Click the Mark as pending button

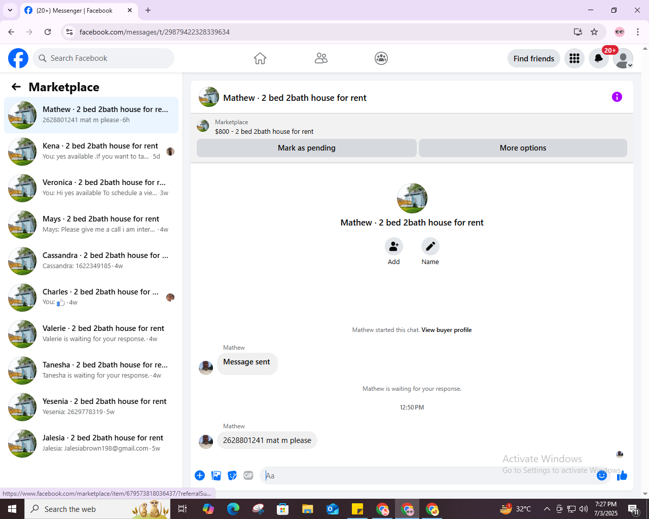[x=307, y=148]
